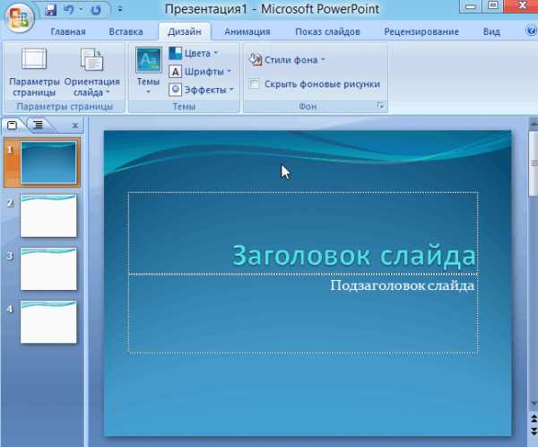
Task: Click the Параметры страницы group label
Action: tap(65, 107)
